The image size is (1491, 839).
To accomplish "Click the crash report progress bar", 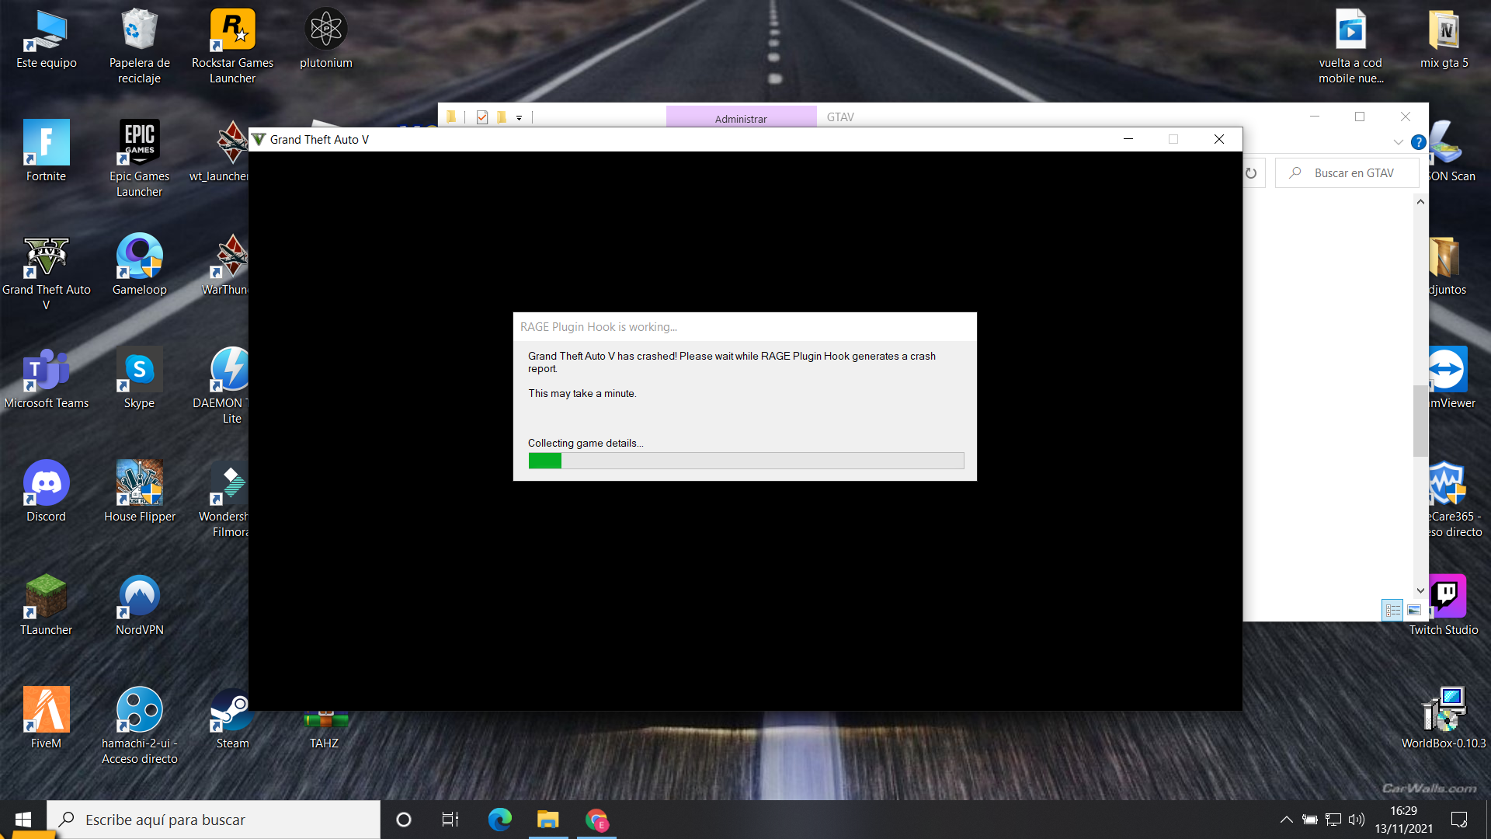I will point(745,461).
